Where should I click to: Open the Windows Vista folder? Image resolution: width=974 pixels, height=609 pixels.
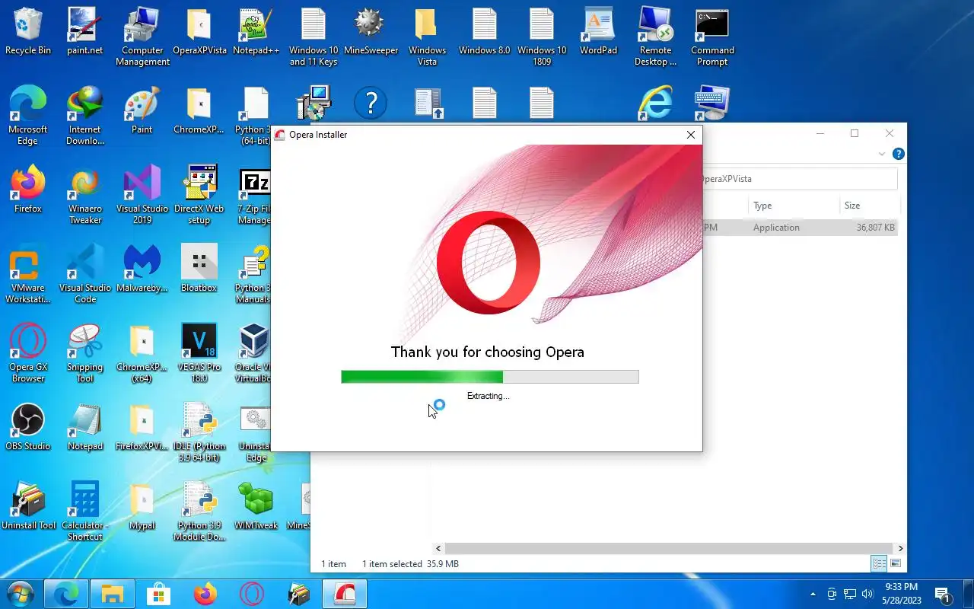pyautogui.click(x=428, y=37)
